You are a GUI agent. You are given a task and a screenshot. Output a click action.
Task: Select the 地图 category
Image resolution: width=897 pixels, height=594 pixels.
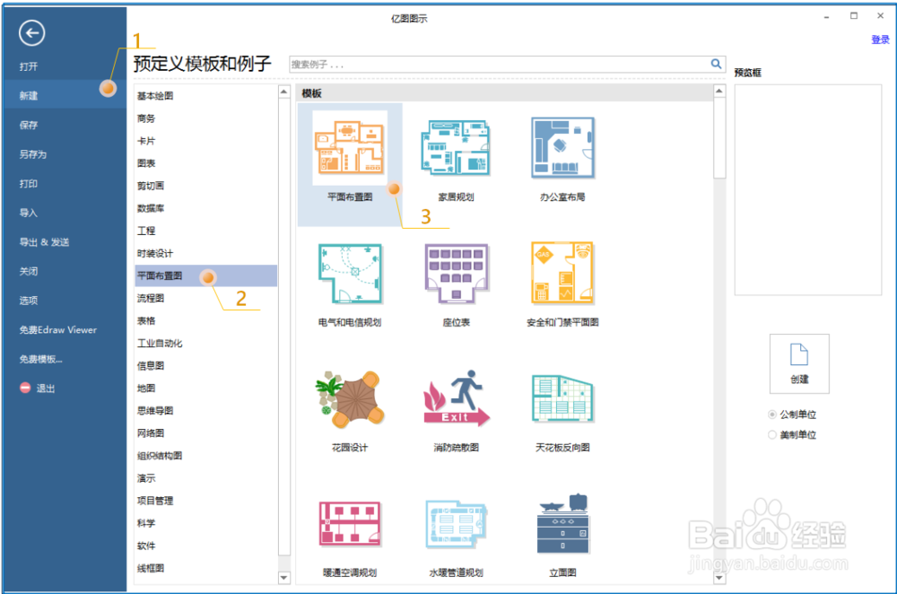[146, 388]
